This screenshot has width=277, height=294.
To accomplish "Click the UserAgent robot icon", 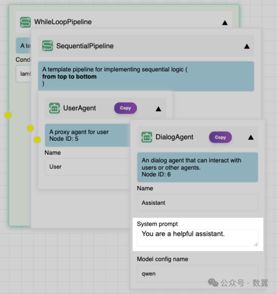I will pos(54,108).
